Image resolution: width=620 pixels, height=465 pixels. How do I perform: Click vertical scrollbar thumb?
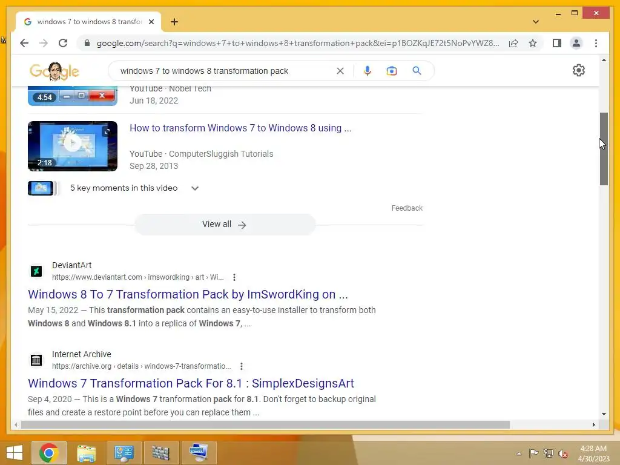tap(604, 149)
